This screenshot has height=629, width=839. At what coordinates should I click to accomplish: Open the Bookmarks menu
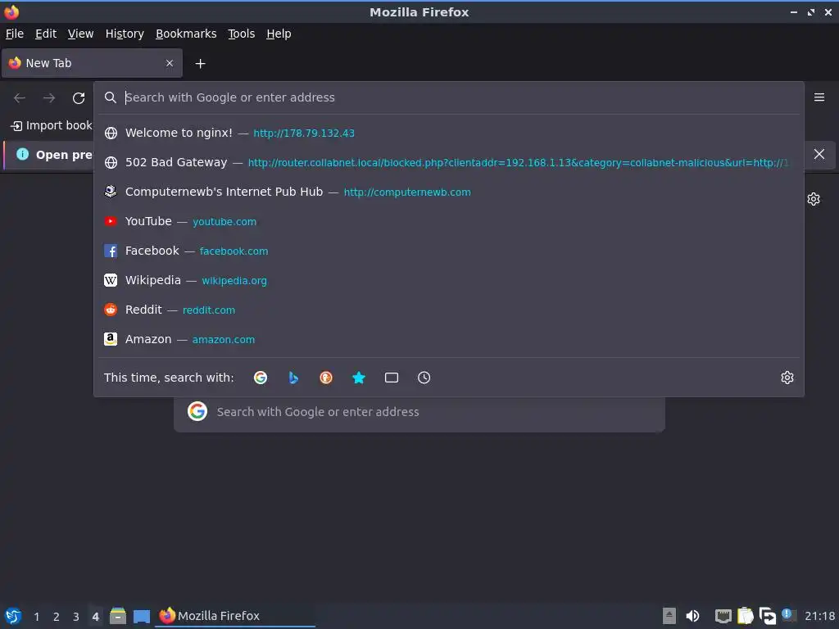[186, 34]
